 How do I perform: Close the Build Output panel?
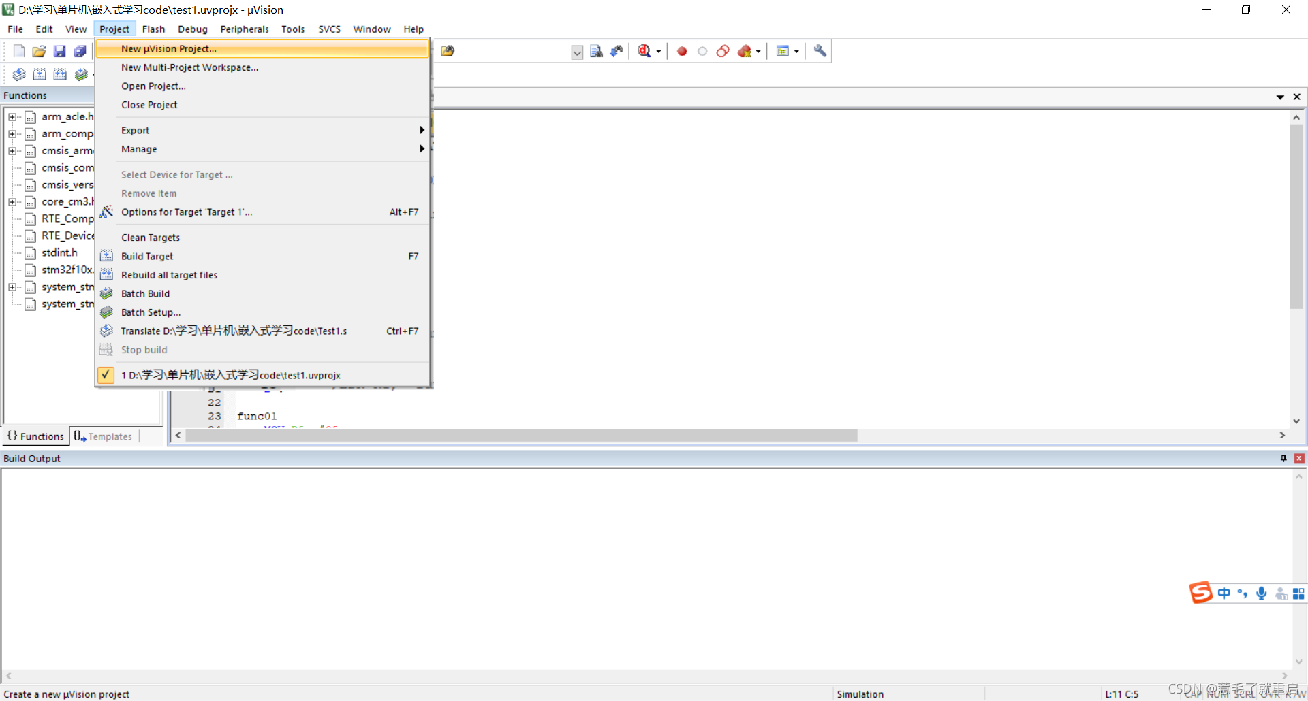[1298, 459]
